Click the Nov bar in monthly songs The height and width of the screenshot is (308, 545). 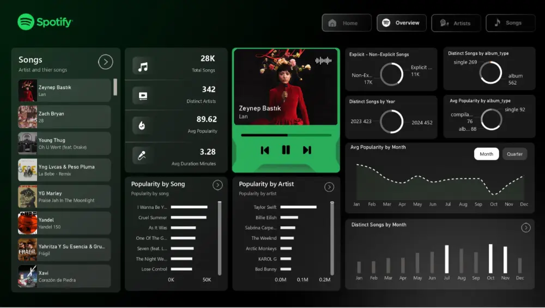pyautogui.click(x=505, y=259)
